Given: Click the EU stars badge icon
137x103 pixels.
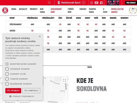Looking at the screenshot, I should click(133, 10).
